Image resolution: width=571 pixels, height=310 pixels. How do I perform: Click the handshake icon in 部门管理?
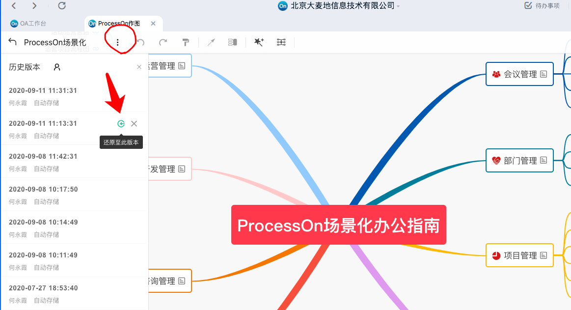496,160
